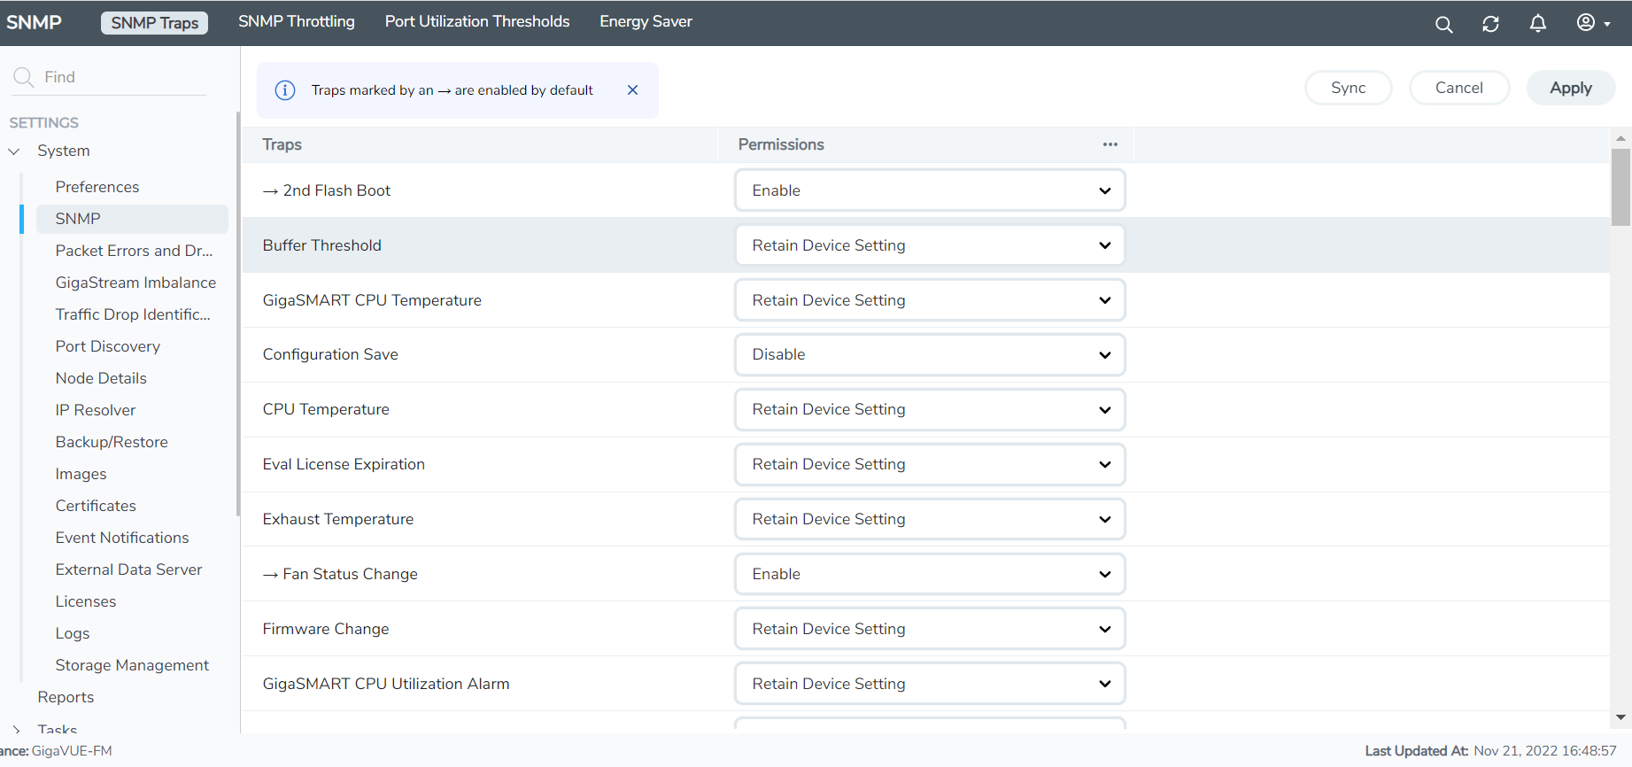Image resolution: width=1632 pixels, height=767 pixels.
Task: Open Buffer Threshold permission dropdown
Action: pos(929,245)
